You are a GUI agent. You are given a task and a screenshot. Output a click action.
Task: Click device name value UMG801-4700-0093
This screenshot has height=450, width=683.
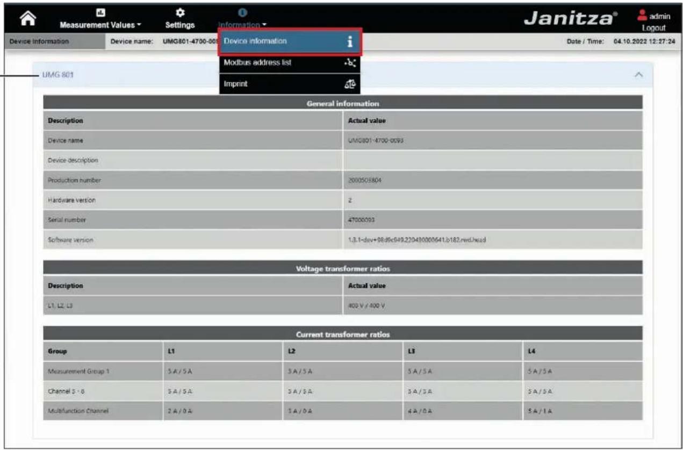coord(376,140)
